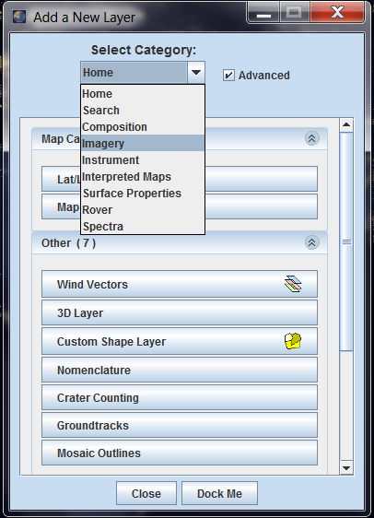This screenshot has height=518, width=374.
Task: Select Imagery from category list
Action: click(x=143, y=144)
